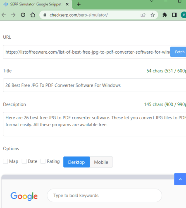Viewport: 186px width, 208px height.
Task: Enable the Rating checkbox
Action: pos(43,161)
